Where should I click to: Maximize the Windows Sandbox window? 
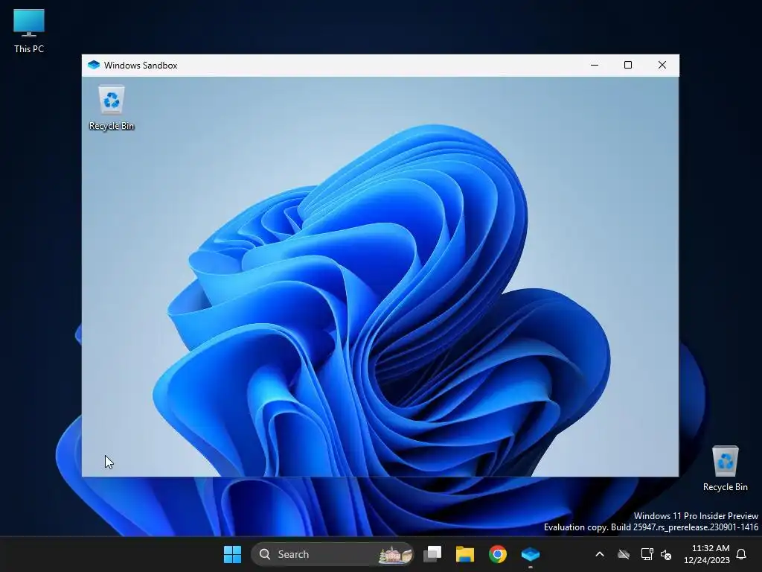(628, 66)
